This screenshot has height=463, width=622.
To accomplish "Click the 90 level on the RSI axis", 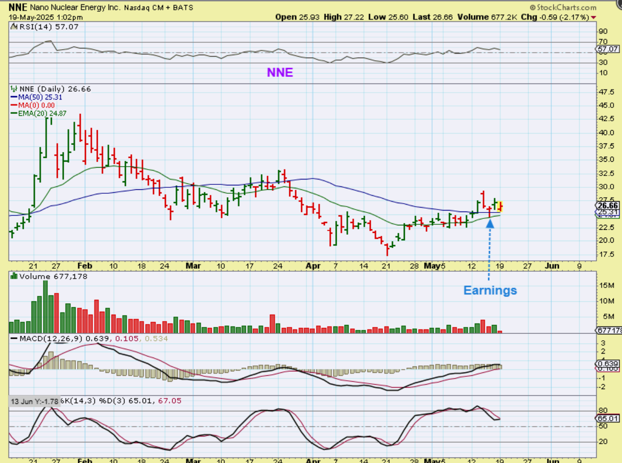I will (x=603, y=32).
